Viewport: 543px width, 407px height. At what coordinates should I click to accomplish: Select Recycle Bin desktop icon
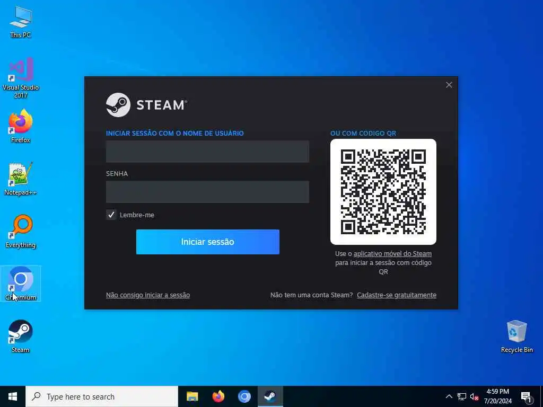click(516, 337)
